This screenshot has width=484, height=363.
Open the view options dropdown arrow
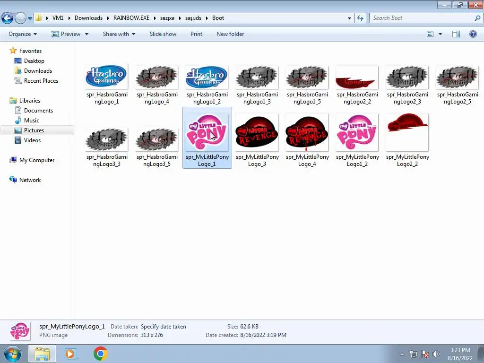tap(440, 34)
